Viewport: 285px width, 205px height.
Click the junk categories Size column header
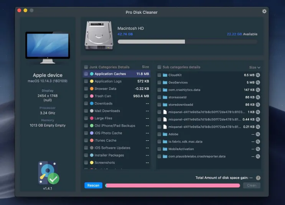pyautogui.click(x=145, y=67)
